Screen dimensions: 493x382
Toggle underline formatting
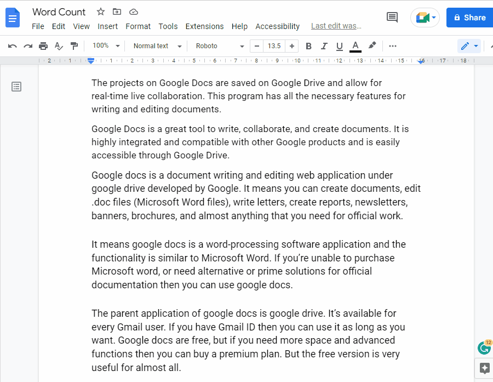point(340,46)
